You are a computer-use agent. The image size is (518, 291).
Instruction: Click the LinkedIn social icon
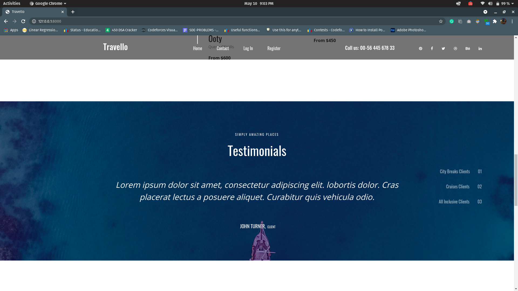pos(480,48)
